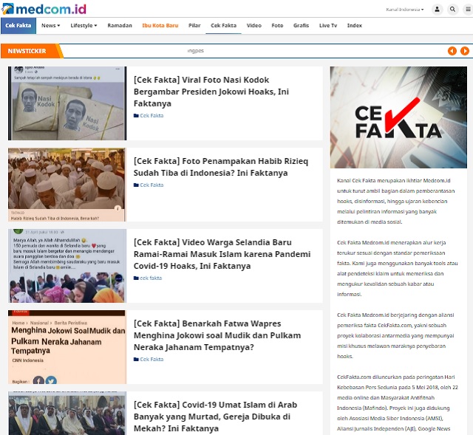Open the Nasi Kodok Jokowi article headline
This screenshot has height=435, width=473.
click(201, 92)
